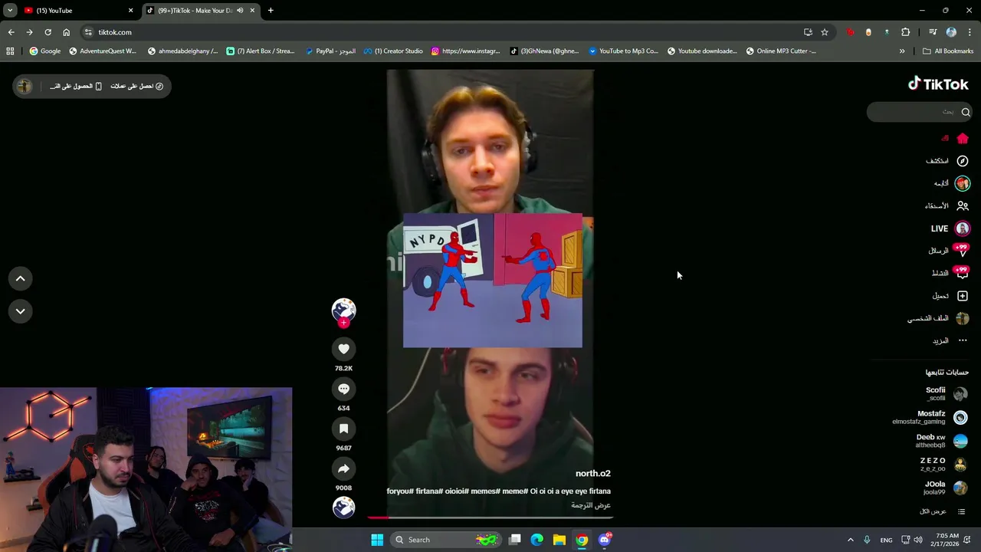Go to previous video with the up chevron
This screenshot has height=552, width=981.
pos(21,279)
